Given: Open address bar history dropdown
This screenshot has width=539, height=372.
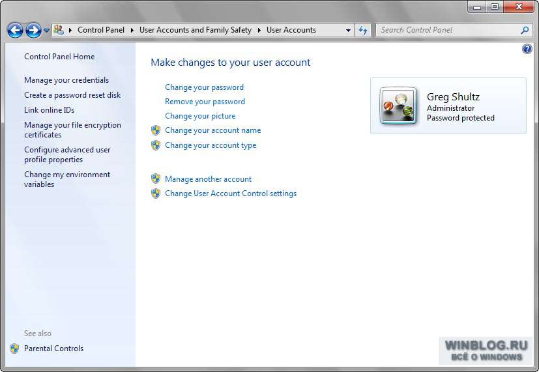Looking at the screenshot, I should [348, 30].
